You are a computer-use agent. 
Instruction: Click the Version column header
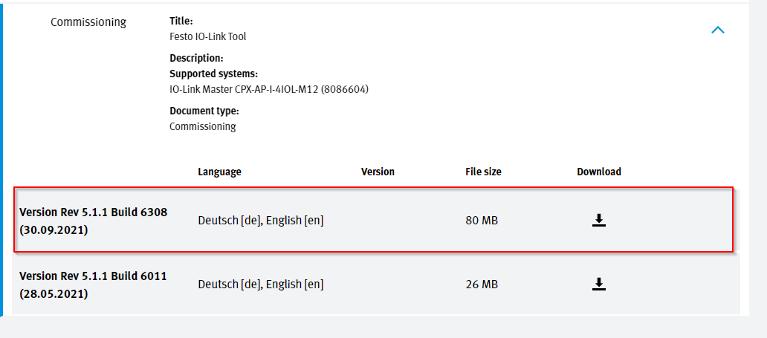coord(378,172)
